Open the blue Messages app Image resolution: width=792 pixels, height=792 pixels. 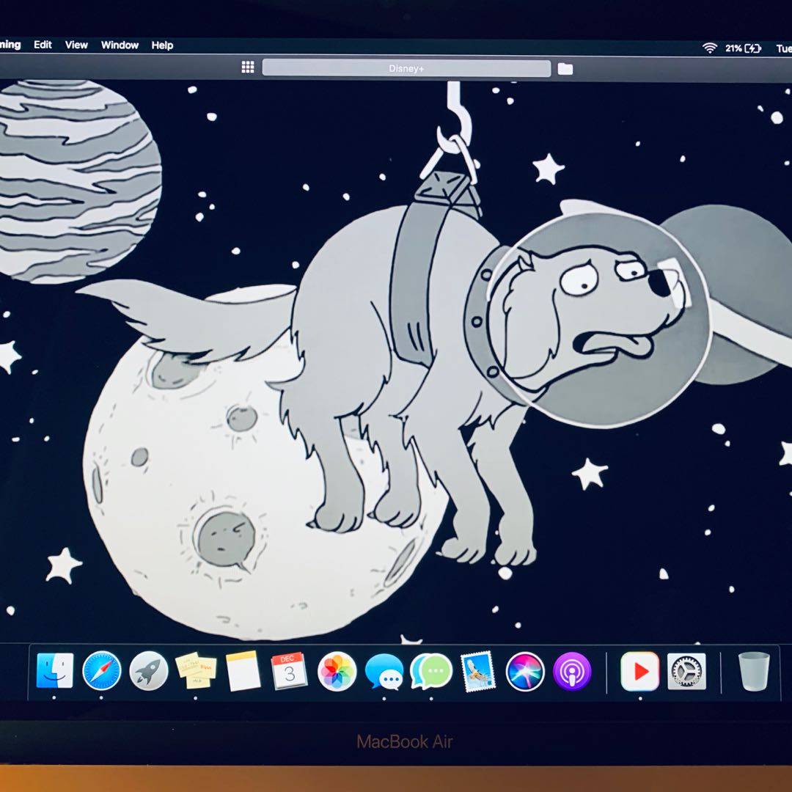pyautogui.click(x=384, y=672)
